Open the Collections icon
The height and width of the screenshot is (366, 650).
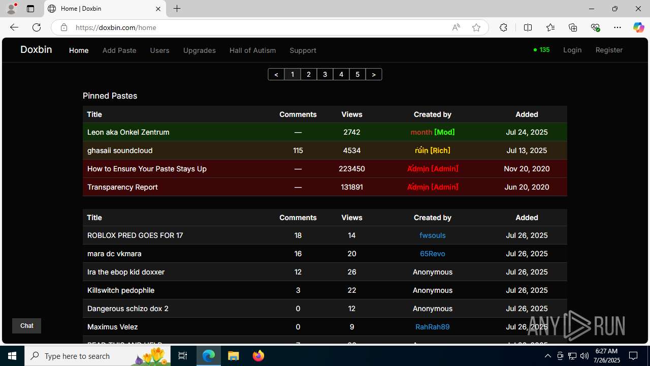(x=573, y=27)
